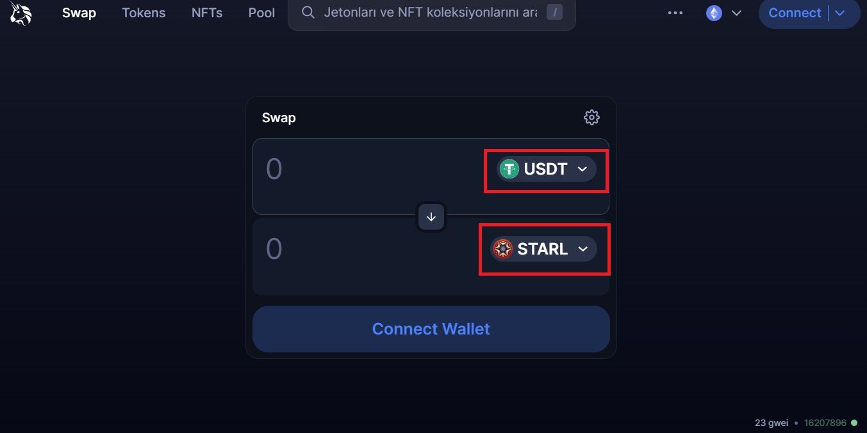Click the block number 16207896 link

[825, 423]
